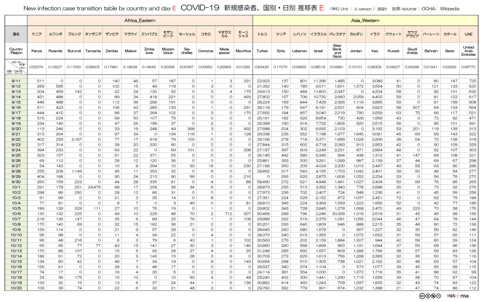Screen dimensions: 483x302
Task: Select the Israel column header
Action: [x=318, y=51]
